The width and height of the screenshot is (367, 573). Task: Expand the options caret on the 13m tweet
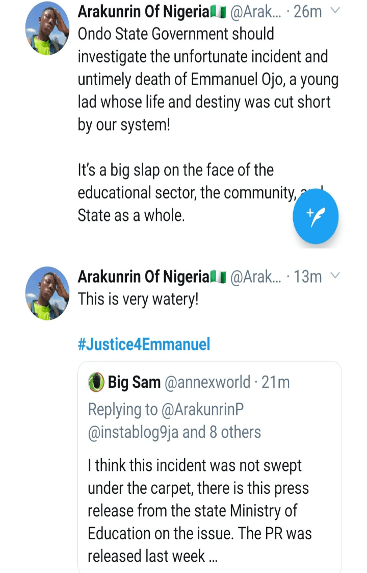(x=335, y=276)
